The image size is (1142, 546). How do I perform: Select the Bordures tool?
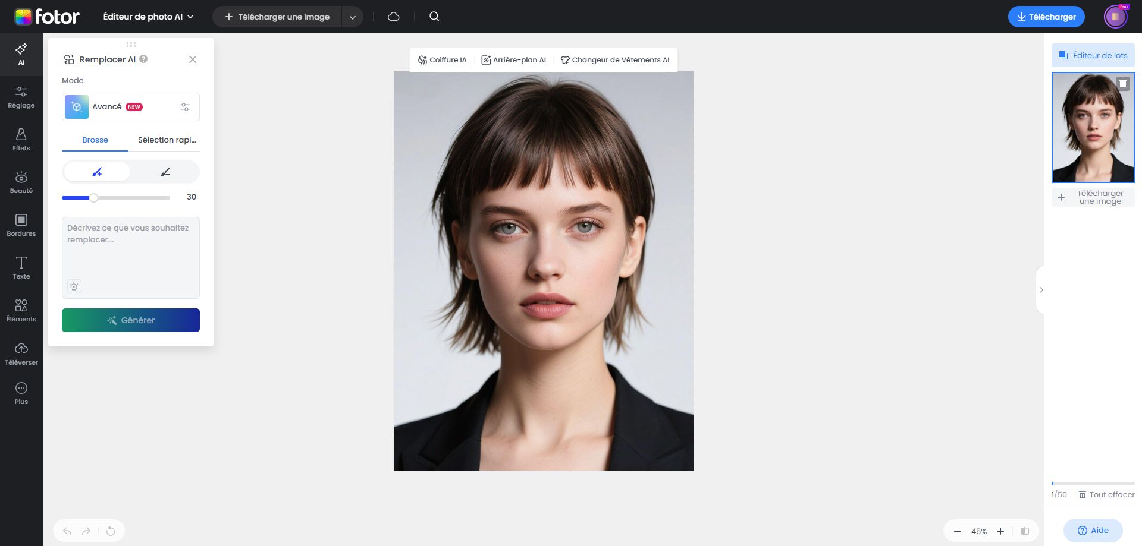tap(21, 225)
